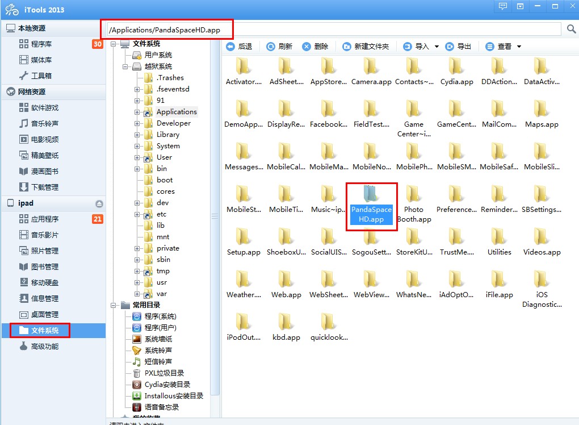Click the path address field
The image size is (579, 425).
click(334, 30)
